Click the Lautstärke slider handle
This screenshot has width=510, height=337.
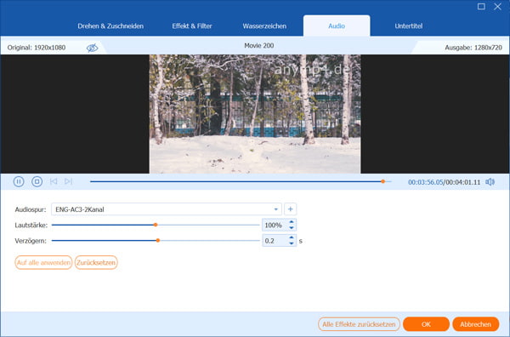tap(156, 225)
